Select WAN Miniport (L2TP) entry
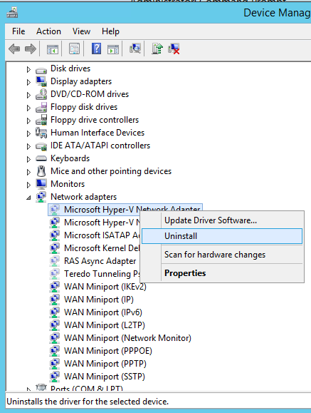Screen dimensions: 311x413 105,325
